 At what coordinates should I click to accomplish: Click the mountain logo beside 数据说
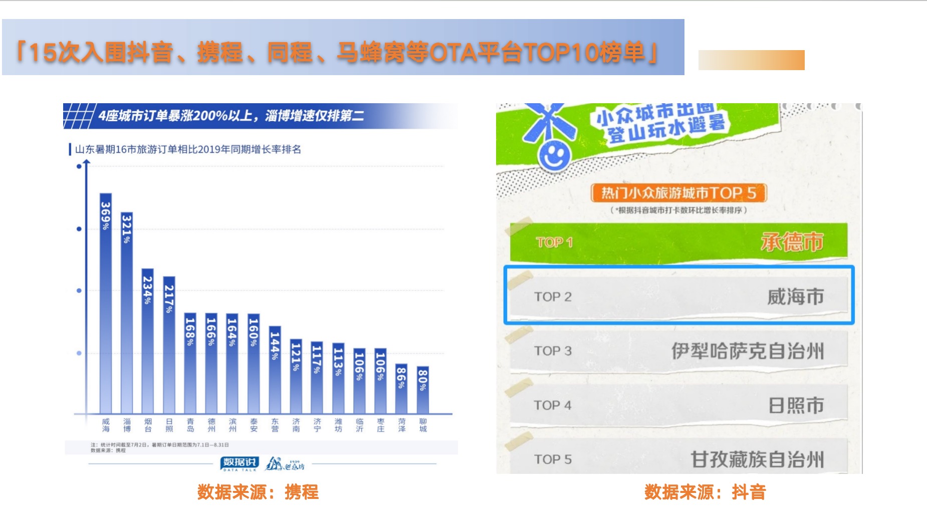coord(284,464)
